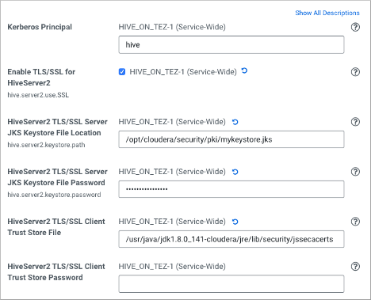The width and height of the screenshot is (371, 300).
Task: Click Show All Descriptions link
Action: click(x=327, y=13)
